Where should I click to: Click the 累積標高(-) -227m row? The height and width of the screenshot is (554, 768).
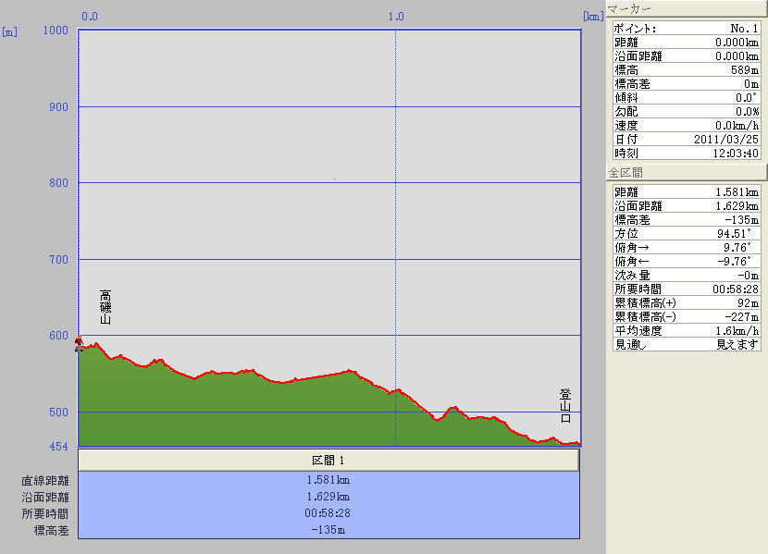click(x=687, y=316)
